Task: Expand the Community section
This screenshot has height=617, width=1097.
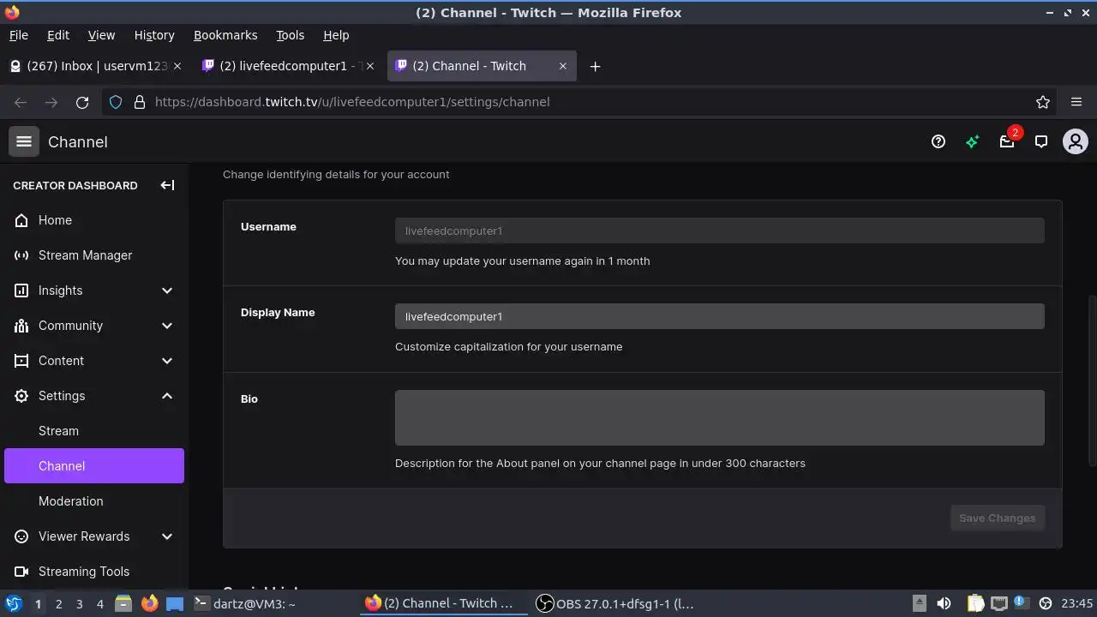Action: pyautogui.click(x=94, y=326)
